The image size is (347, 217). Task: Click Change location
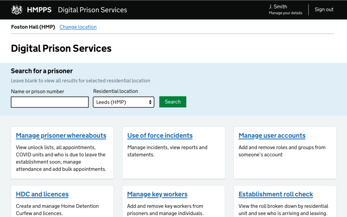point(78,27)
